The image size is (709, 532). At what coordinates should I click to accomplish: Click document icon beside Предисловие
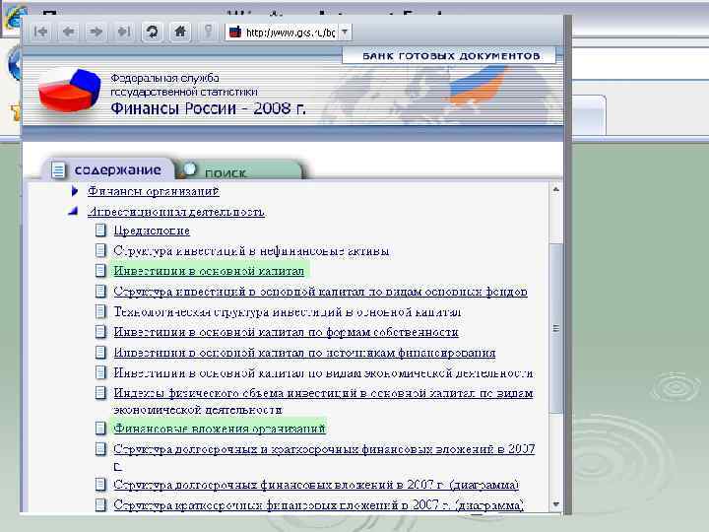(x=100, y=231)
